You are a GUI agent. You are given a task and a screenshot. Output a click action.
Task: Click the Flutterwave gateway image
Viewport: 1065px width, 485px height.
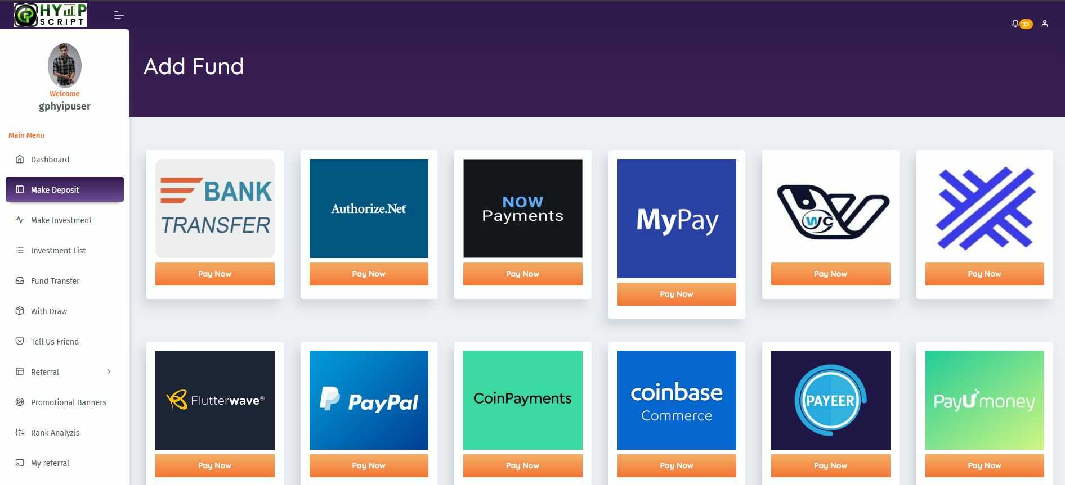215,400
